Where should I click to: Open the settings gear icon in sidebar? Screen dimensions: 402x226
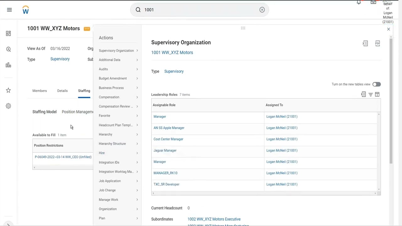(8, 106)
